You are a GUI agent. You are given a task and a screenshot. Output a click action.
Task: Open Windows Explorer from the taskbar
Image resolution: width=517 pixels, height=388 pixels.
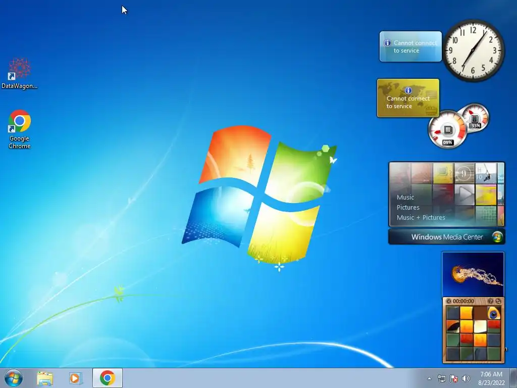(45, 378)
